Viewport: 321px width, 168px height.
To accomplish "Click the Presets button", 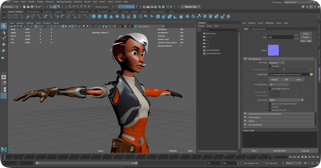I will (306, 37).
